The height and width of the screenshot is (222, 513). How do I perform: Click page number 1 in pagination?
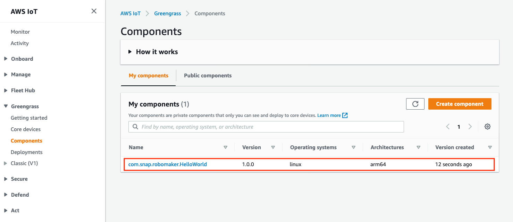point(459,127)
